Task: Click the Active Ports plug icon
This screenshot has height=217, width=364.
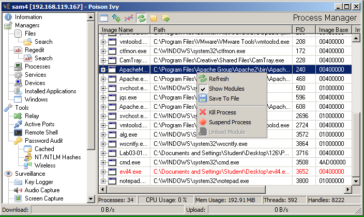Action: (x=18, y=124)
